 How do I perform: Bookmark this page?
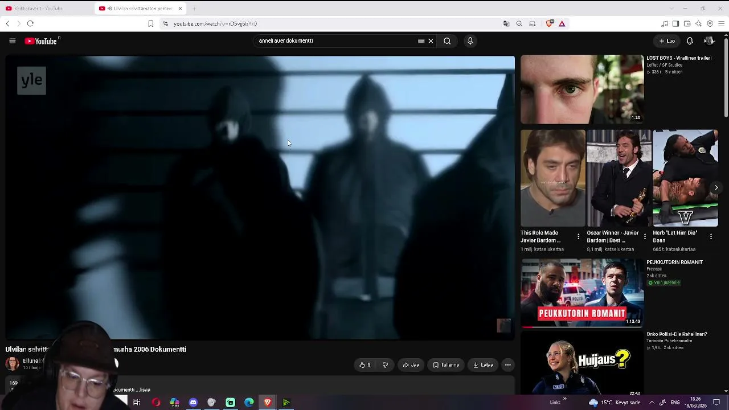click(x=150, y=23)
